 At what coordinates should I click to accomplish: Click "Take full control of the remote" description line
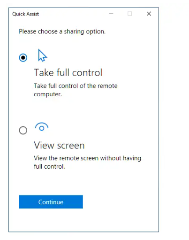coord(76,86)
